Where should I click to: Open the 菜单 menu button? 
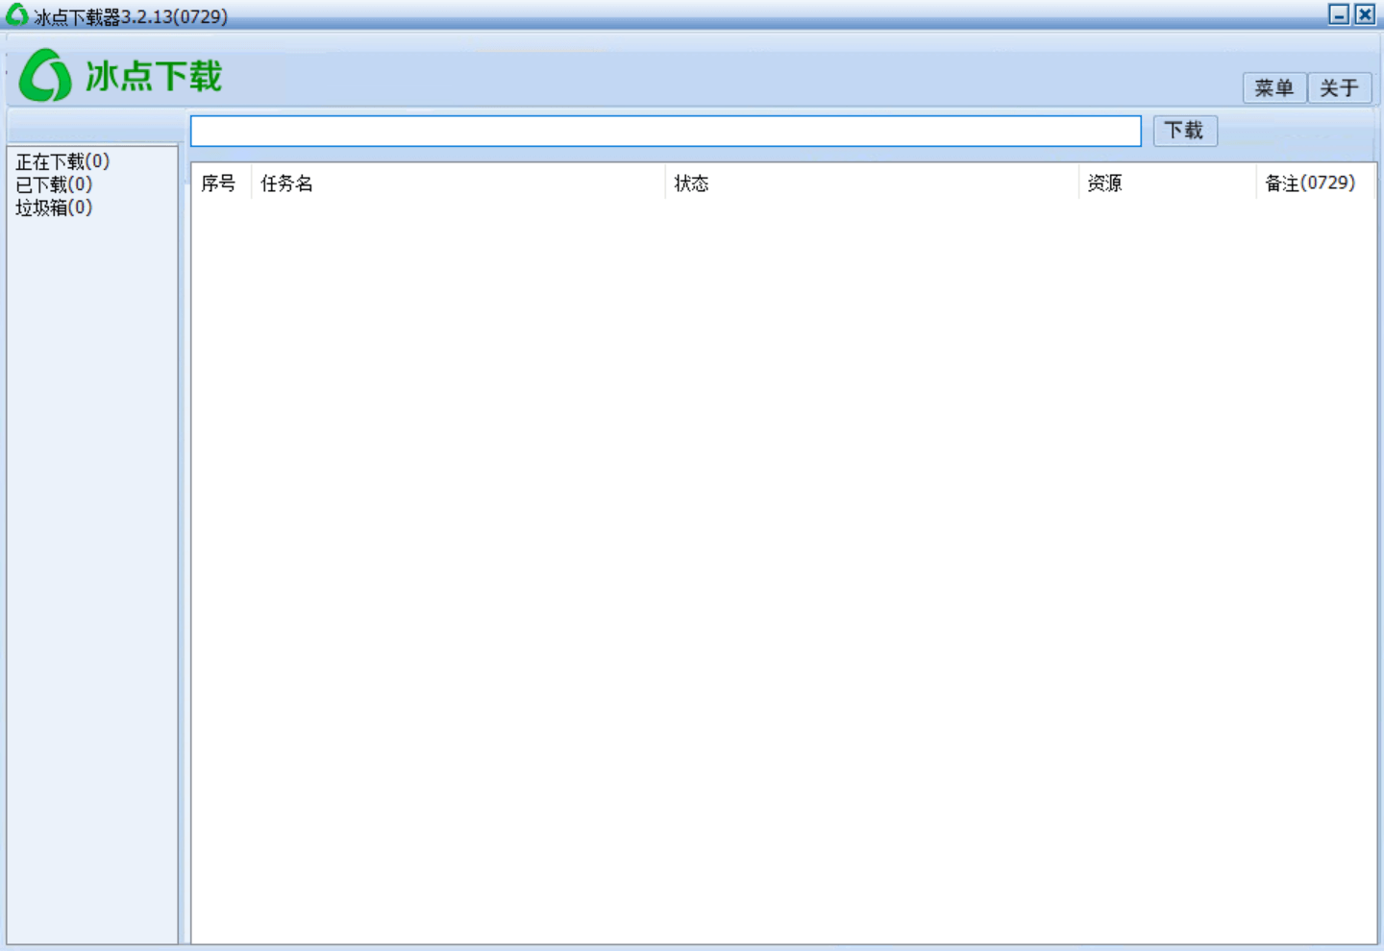tap(1274, 87)
